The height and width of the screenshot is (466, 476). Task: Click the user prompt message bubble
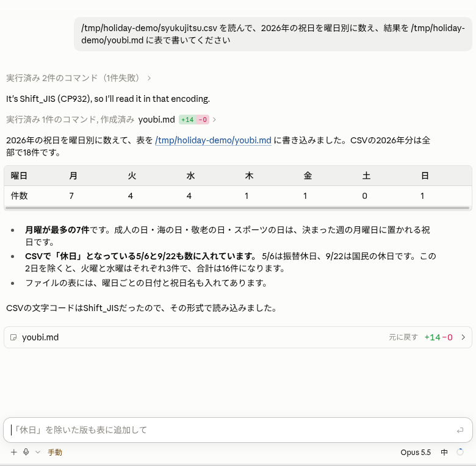[x=273, y=34]
